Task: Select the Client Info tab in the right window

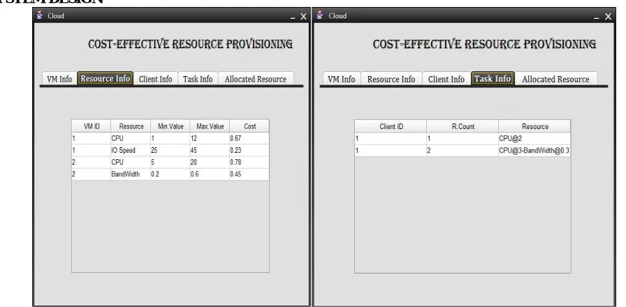Action: click(x=446, y=79)
